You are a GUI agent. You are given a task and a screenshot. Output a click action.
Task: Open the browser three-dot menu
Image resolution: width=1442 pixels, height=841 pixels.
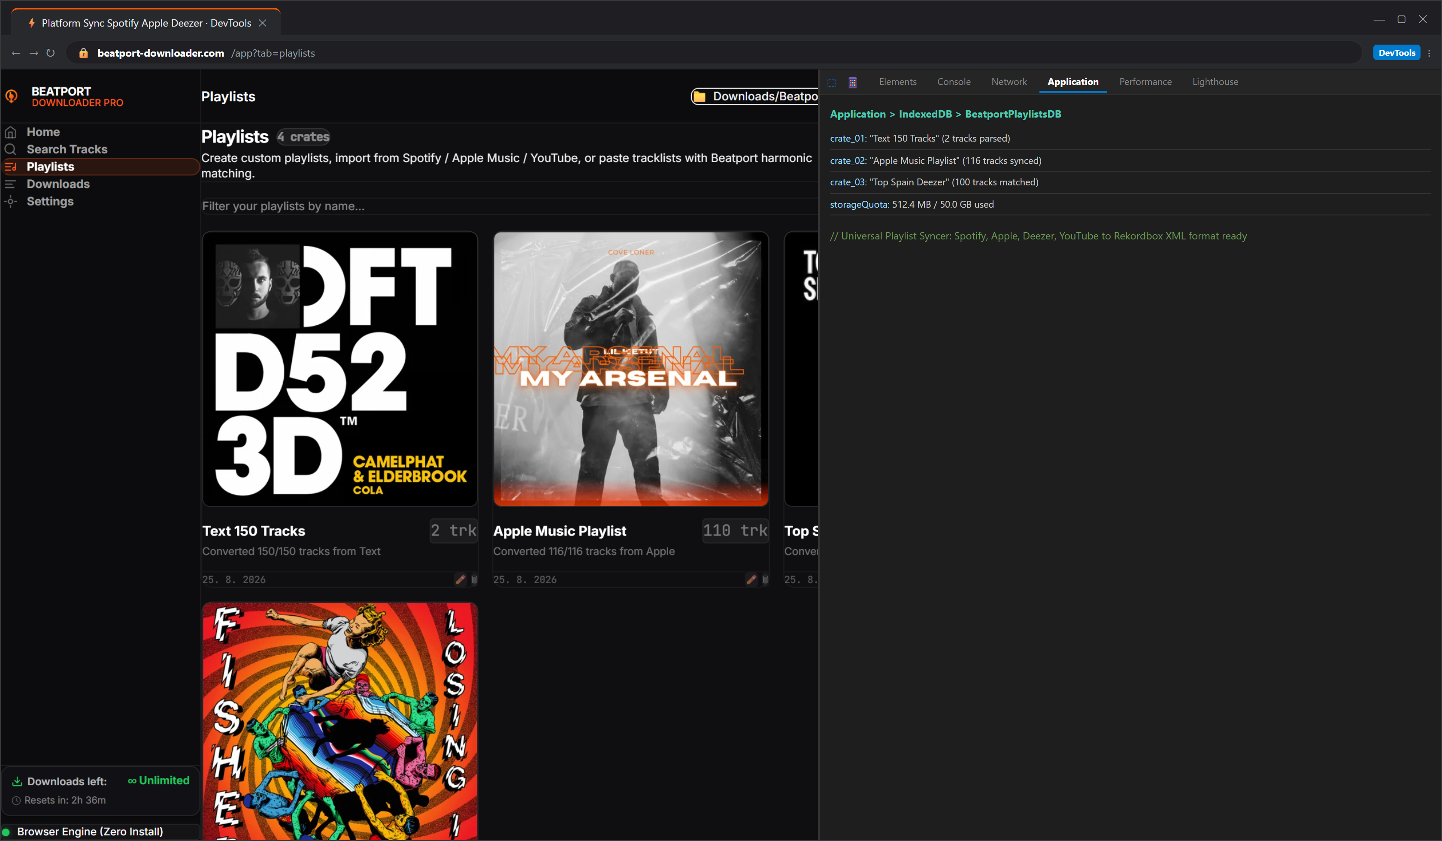(x=1430, y=53)
